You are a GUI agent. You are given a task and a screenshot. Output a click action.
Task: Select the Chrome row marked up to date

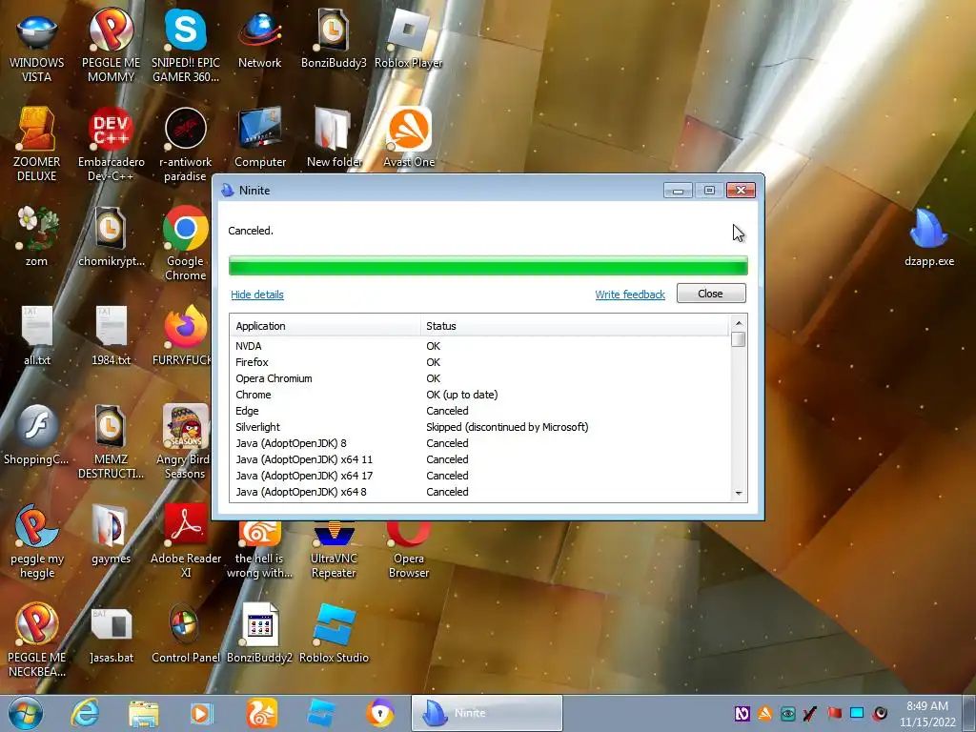479,395
